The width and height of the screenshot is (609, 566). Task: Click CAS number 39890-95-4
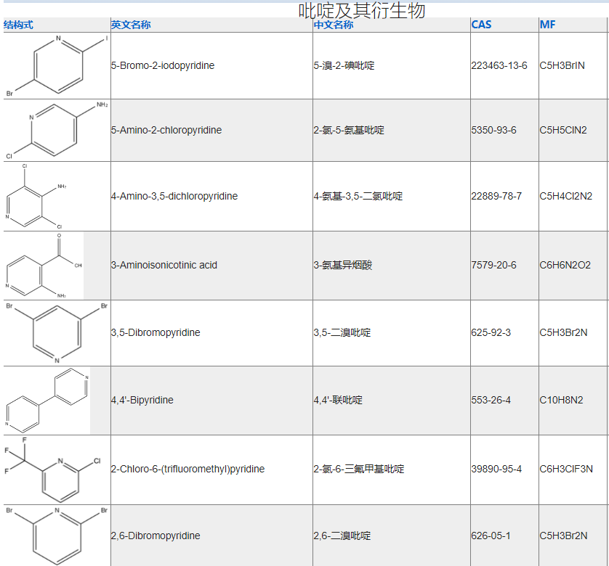(x=496, y=469)
